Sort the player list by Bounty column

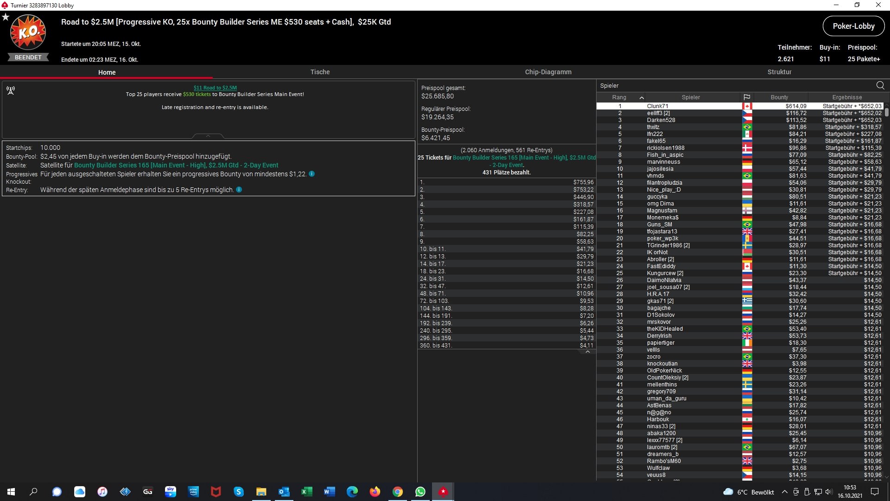tap(779, 97)
